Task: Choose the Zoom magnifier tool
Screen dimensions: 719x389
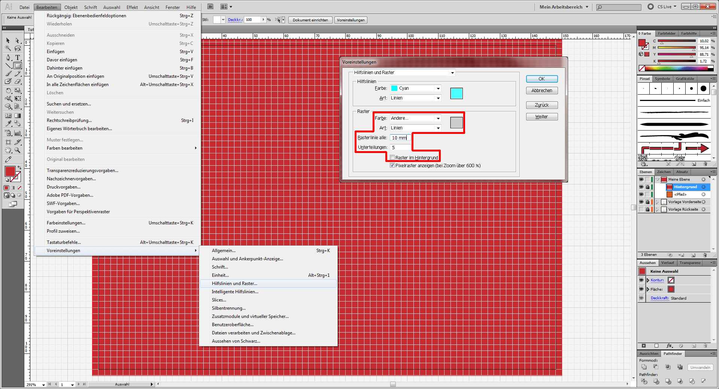Action: point(18,150)
